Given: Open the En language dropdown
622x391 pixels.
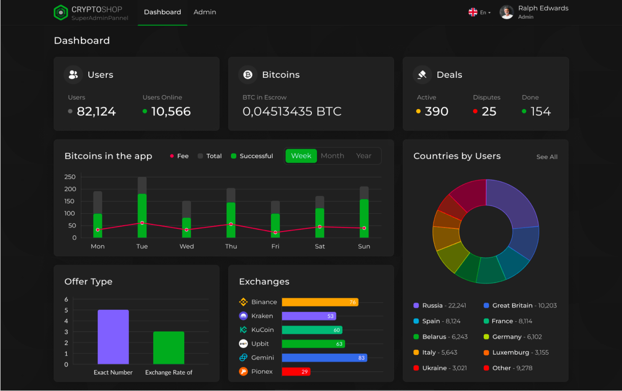Looking at the screenshot, I should click(x=480, y=12).
